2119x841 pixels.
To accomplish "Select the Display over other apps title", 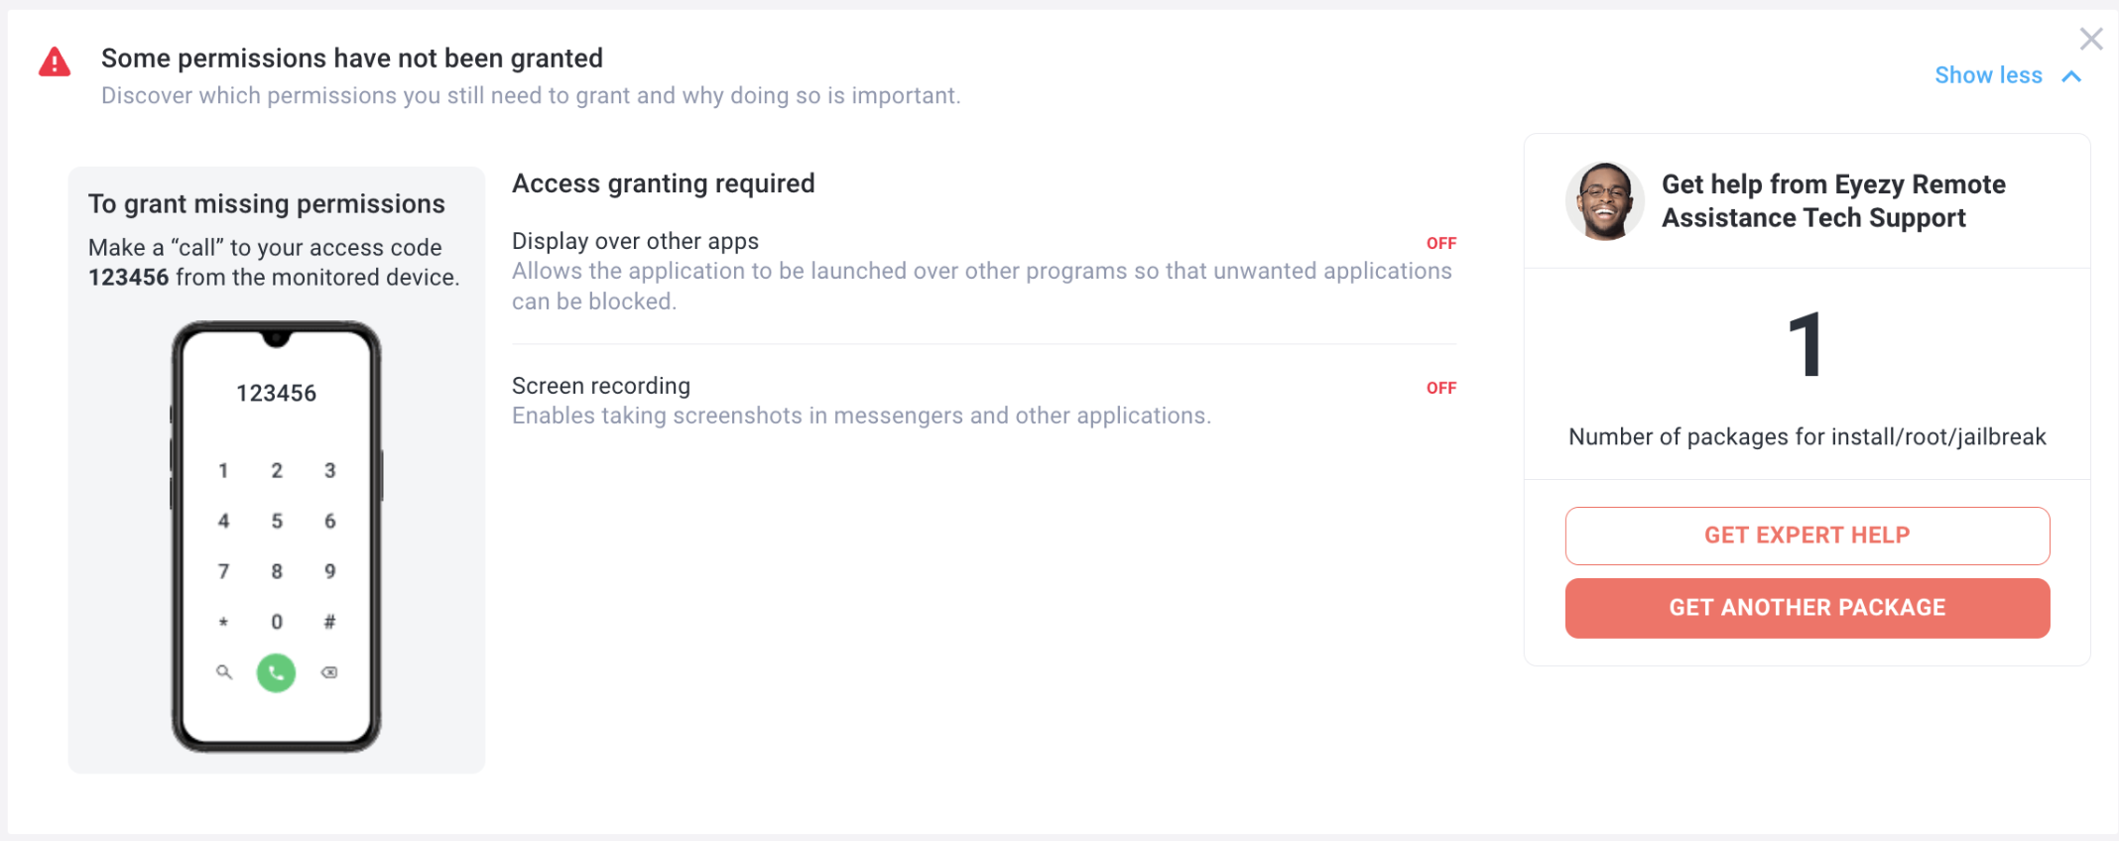I will 635,241.
